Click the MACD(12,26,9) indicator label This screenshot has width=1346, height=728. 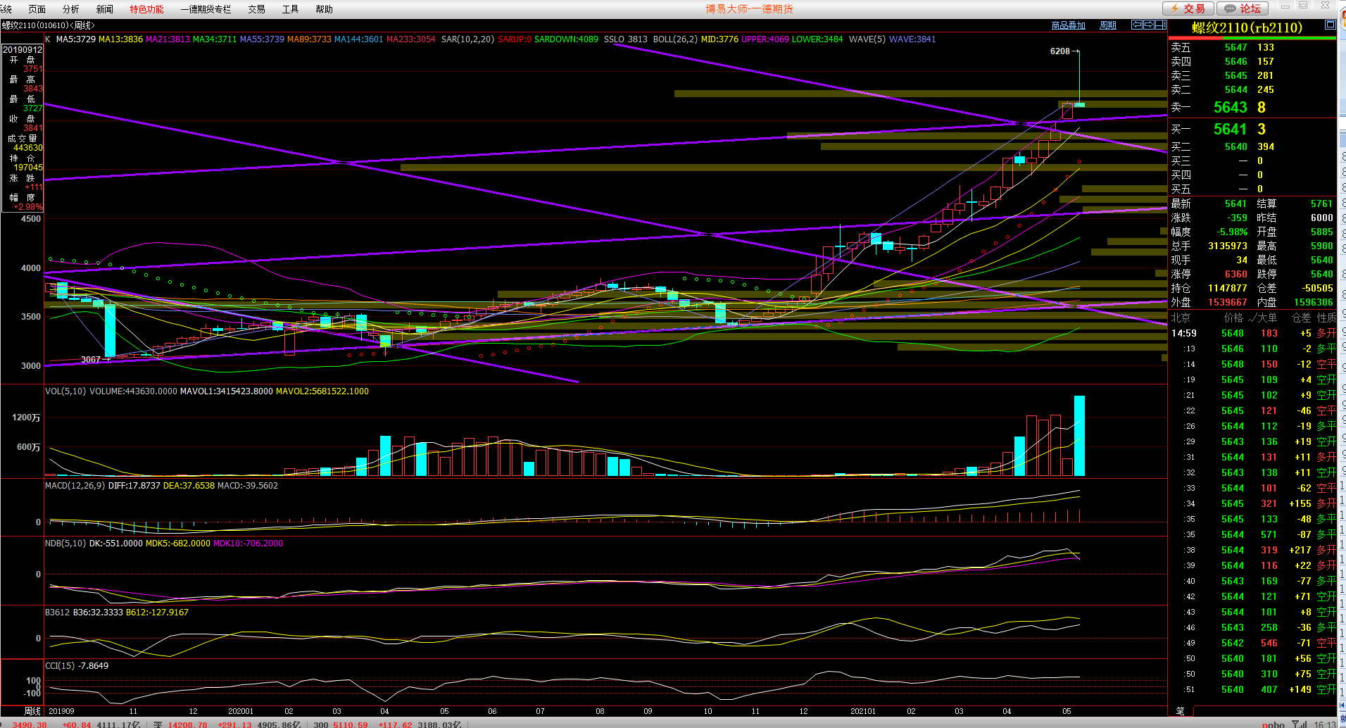point(75,486)
